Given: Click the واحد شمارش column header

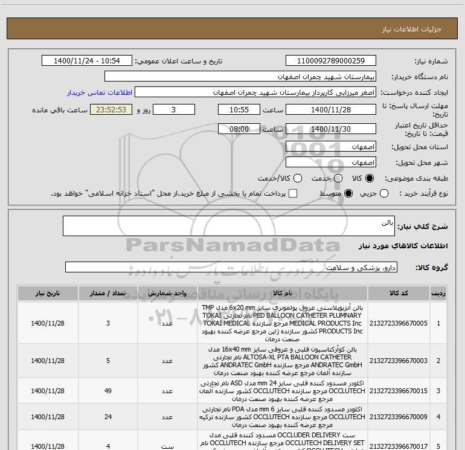Looking at the screenshot, I should click(167, 293).
